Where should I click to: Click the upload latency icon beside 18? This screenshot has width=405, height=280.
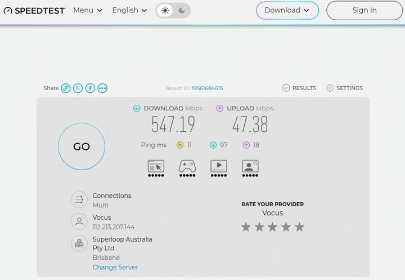[x=246, y=145]
